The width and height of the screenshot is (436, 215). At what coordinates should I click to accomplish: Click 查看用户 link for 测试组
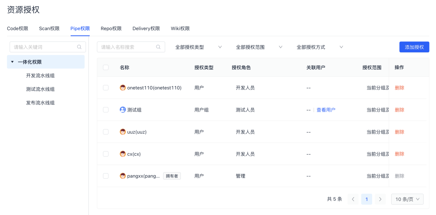[326, 110]
